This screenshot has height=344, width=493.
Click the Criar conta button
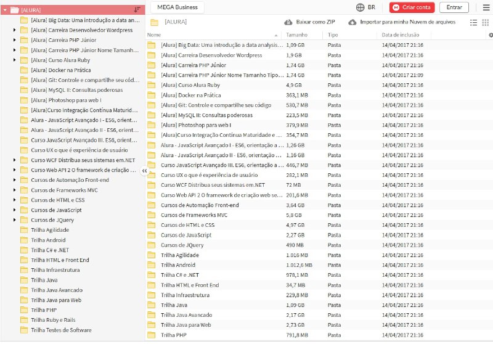[412, 7]
